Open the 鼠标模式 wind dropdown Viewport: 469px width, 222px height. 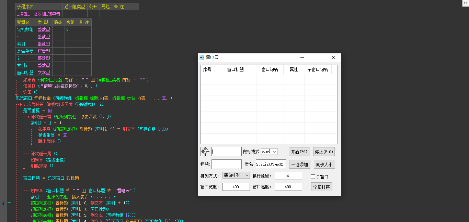(269, 152)
